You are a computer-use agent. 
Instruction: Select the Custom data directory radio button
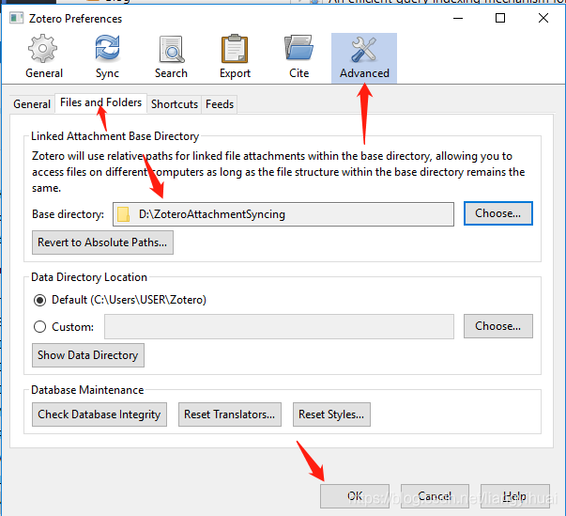39,327
